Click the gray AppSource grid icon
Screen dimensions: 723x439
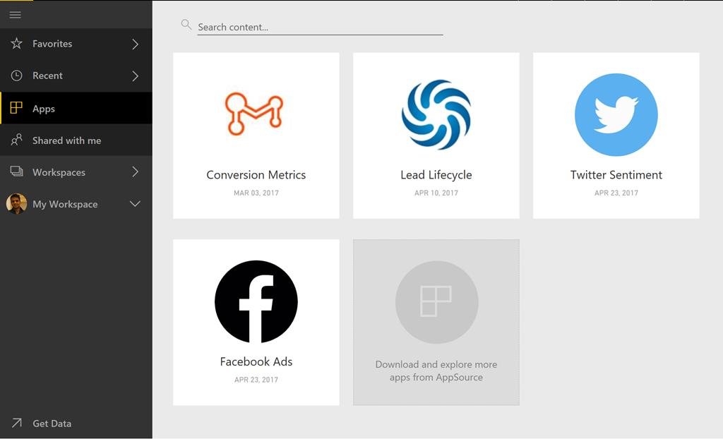tap(436, 301)
